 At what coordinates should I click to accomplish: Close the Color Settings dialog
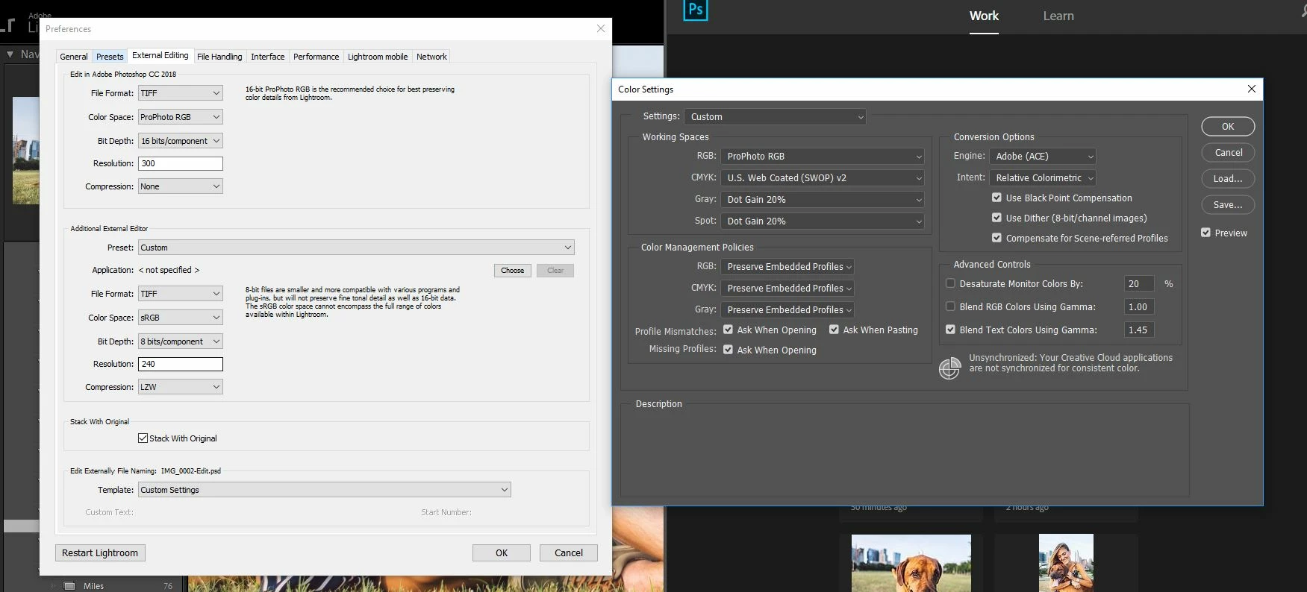(1252, 89)
